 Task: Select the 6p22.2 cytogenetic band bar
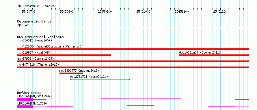click(x=133, y=28)
